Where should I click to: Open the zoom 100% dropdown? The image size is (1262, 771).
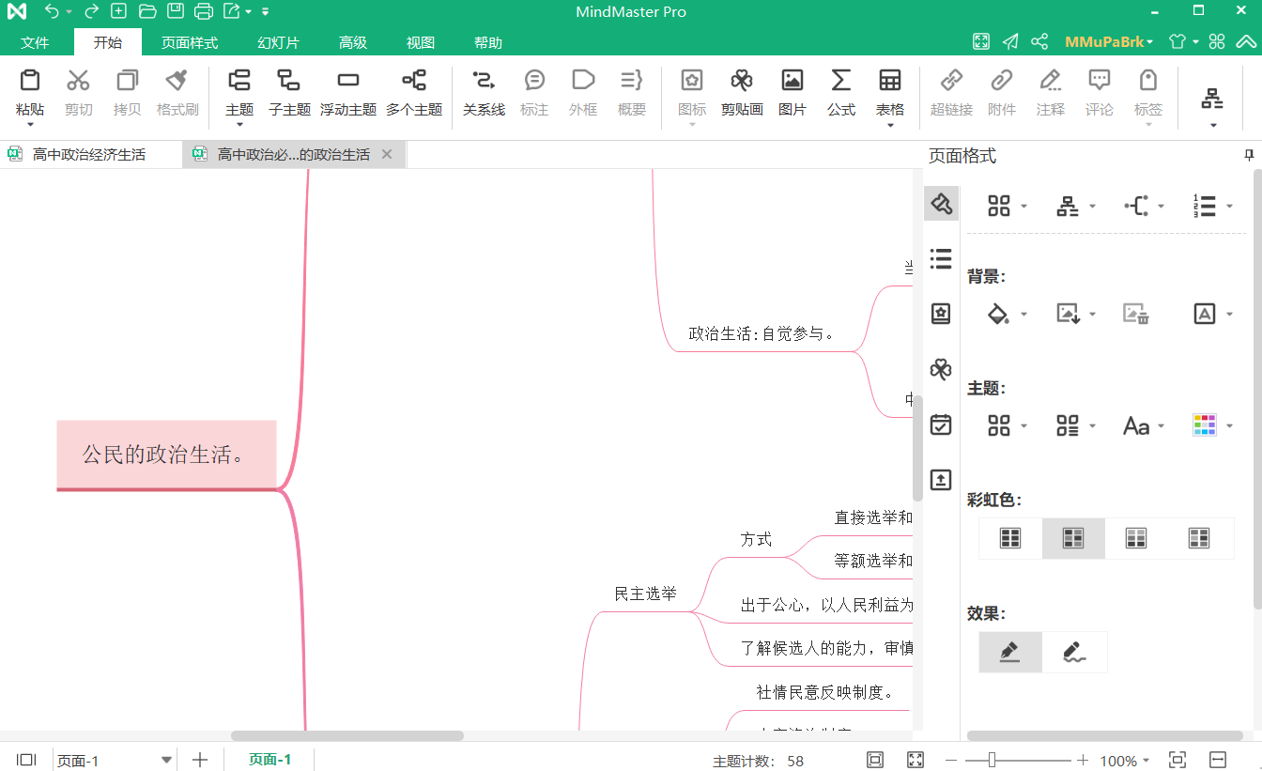tap(1145, 761)
